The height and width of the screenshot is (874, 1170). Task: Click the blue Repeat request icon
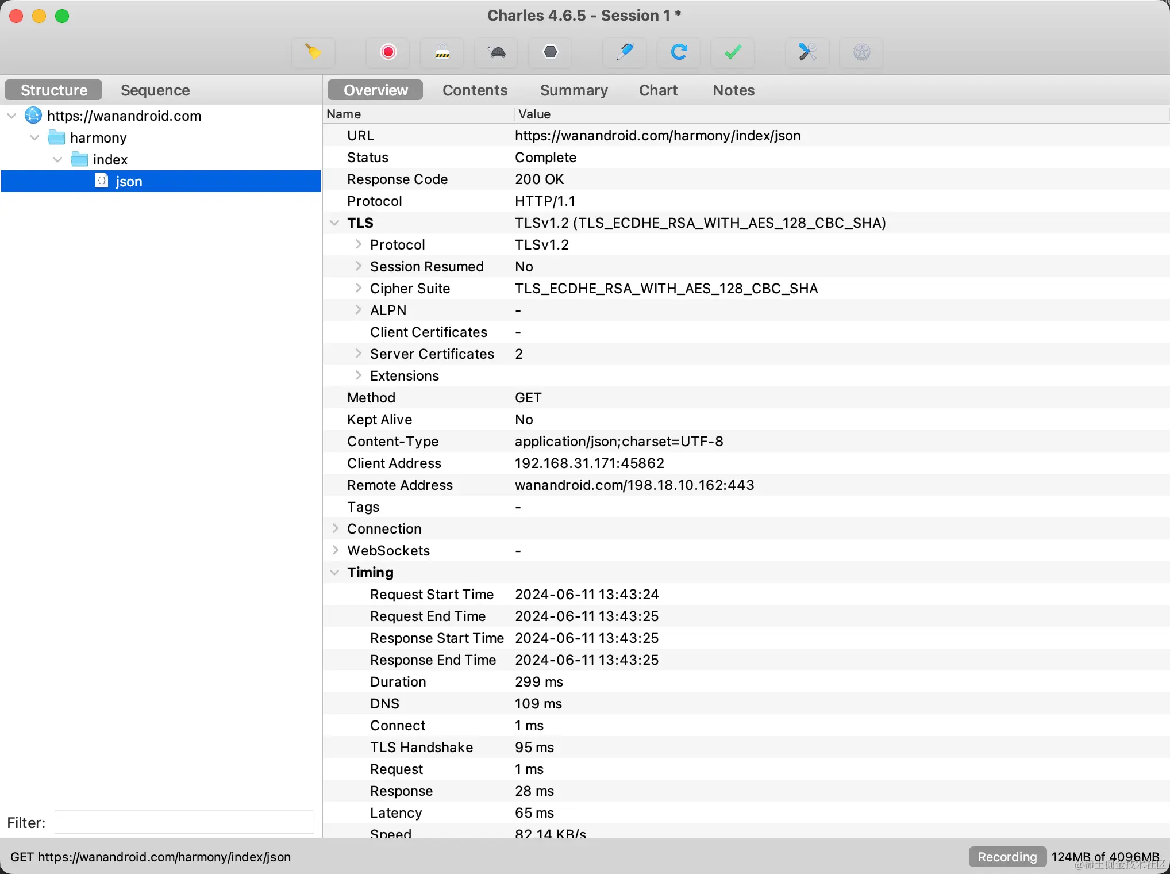(679, 52)
